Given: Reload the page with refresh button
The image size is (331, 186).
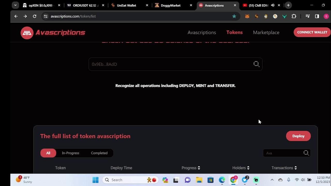Looking at the screenshot, I should point(34,16).
